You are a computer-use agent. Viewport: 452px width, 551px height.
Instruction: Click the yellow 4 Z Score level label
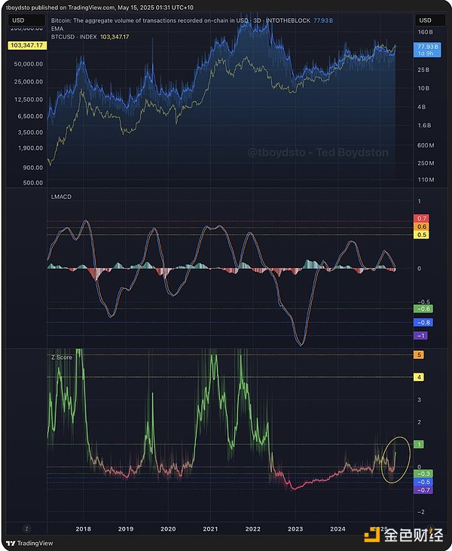coord(420,376)
